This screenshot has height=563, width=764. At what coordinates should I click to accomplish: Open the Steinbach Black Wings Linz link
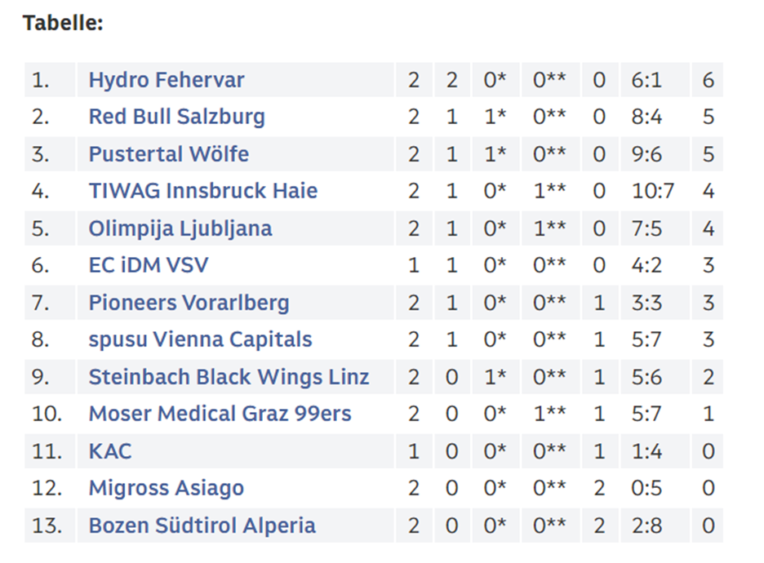click(229, 377)
